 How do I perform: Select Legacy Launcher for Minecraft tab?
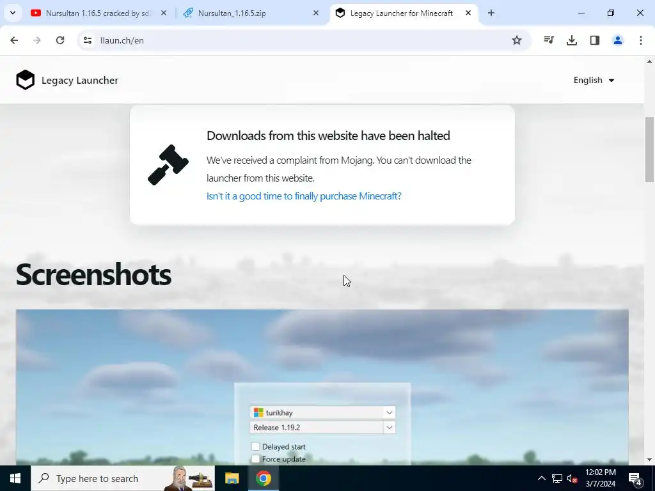[x=404, y=13]
